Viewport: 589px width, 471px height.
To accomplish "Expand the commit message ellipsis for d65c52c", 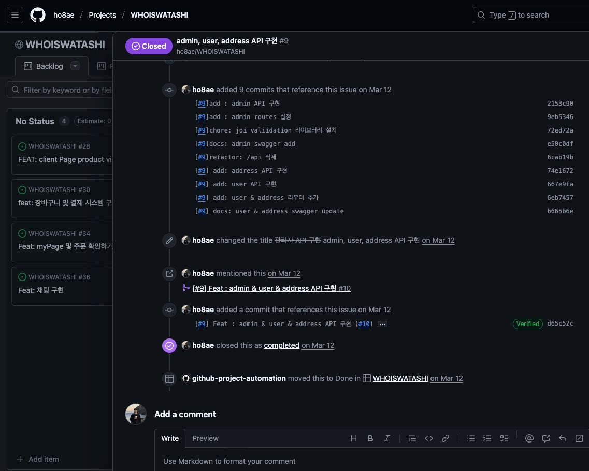I will click(x=382, y=324).
